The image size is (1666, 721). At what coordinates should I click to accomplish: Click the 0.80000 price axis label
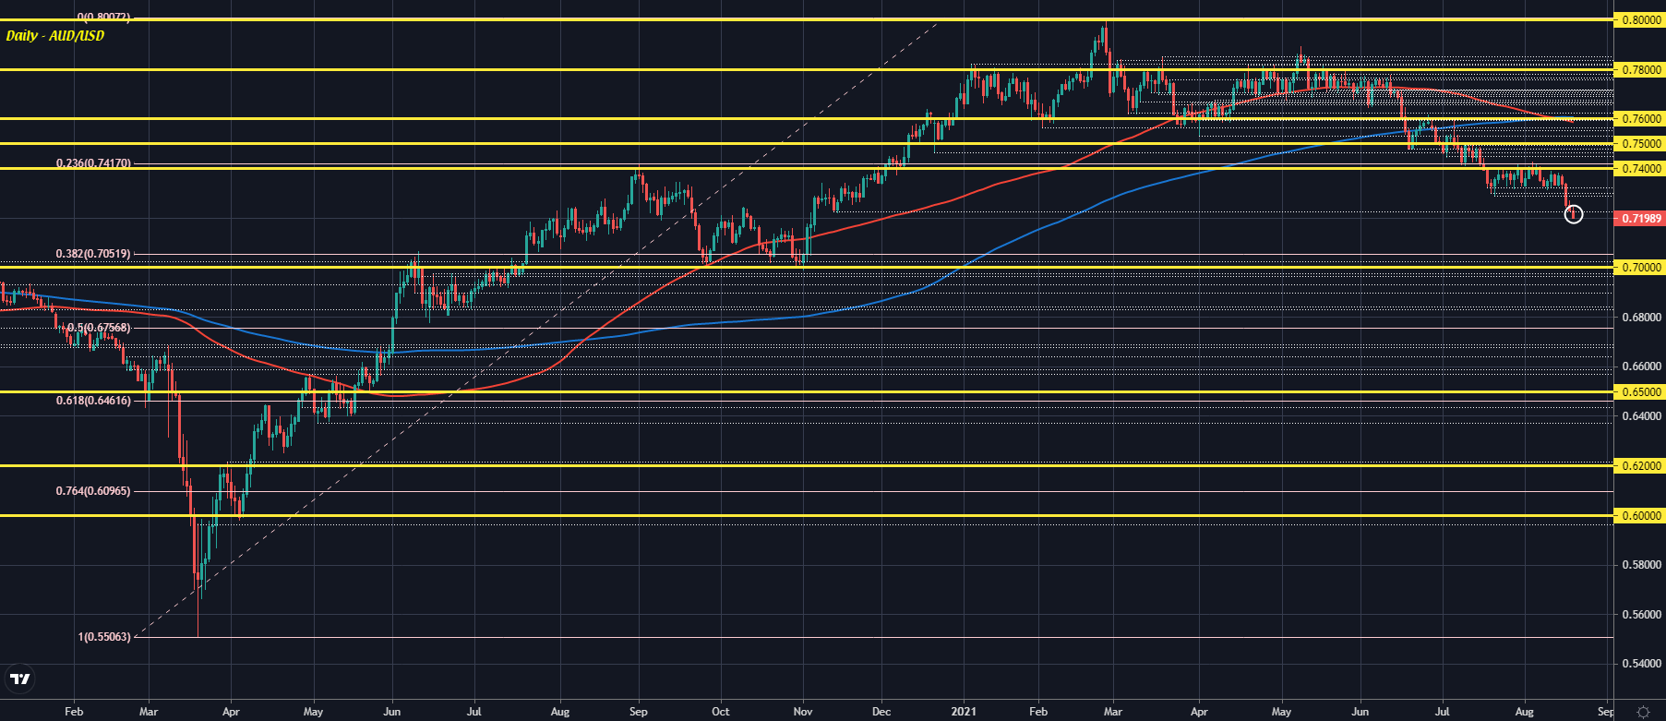(1640, 19)
